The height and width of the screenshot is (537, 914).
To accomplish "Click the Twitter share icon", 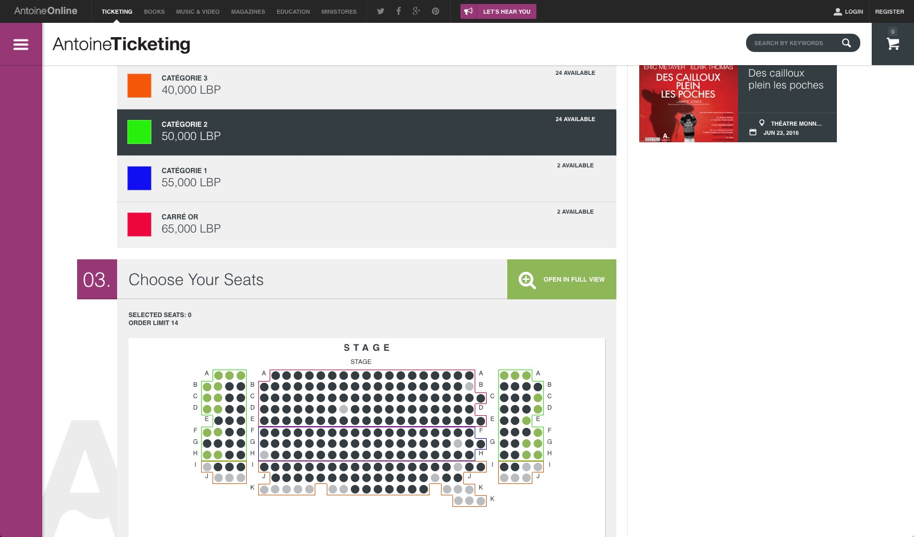I will 380,11.
